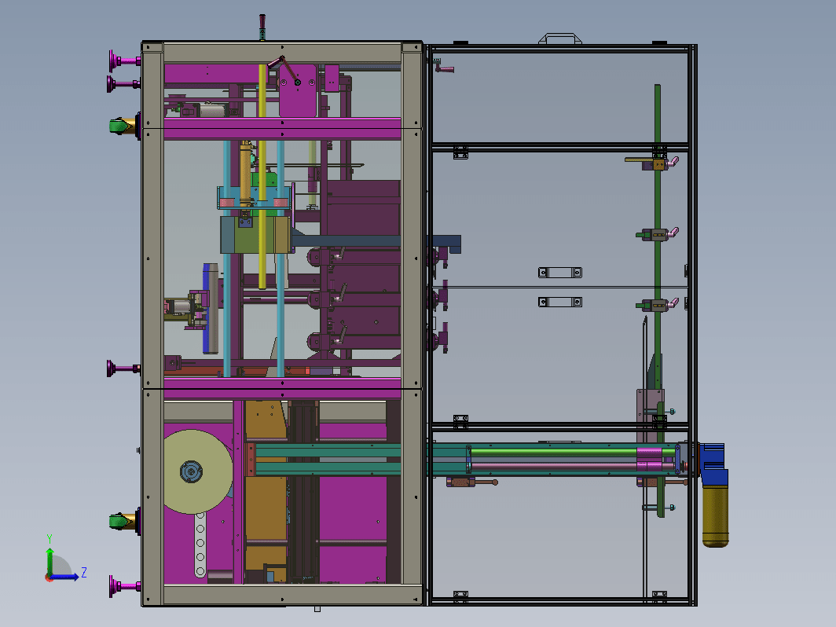Screen dimensions: 836x627
Task: Select the bright green horizontal roller
Action: point(555,453)
